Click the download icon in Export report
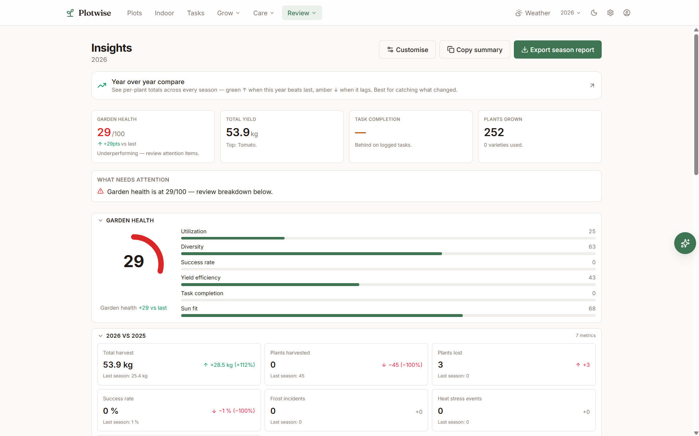The height and width of the screenshot is (436, 699). pos(524,49)
